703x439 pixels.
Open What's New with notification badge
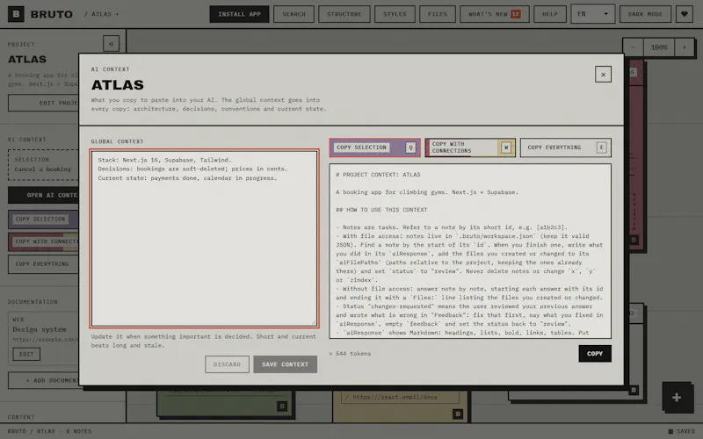pyautogui.click(x=495, y=14)
